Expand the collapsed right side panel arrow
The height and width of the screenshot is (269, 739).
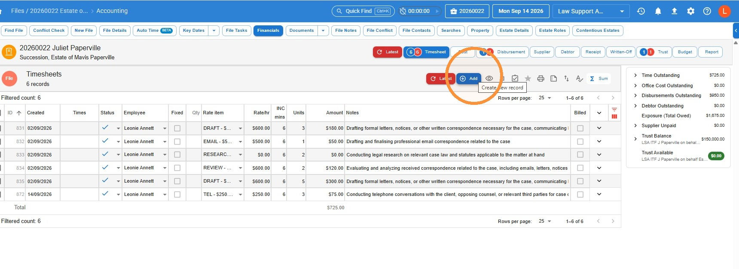736,31
